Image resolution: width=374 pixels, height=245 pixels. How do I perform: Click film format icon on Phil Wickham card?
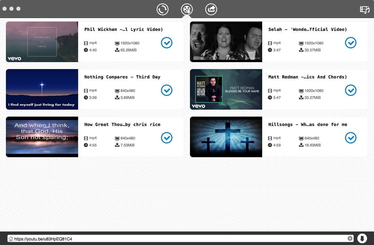[86, 43]
